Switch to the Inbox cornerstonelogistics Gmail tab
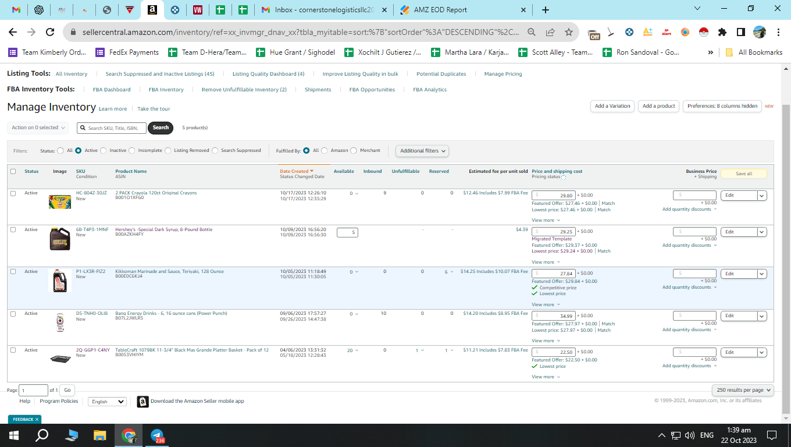791x447 pixels. click(324, 10)
